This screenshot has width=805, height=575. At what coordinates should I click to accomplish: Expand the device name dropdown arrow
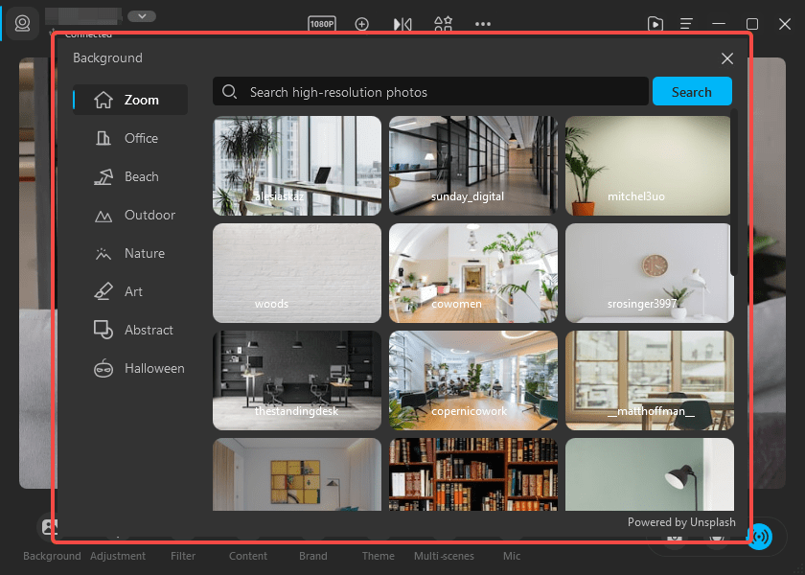pyautogui.click(x=142, y=16)
